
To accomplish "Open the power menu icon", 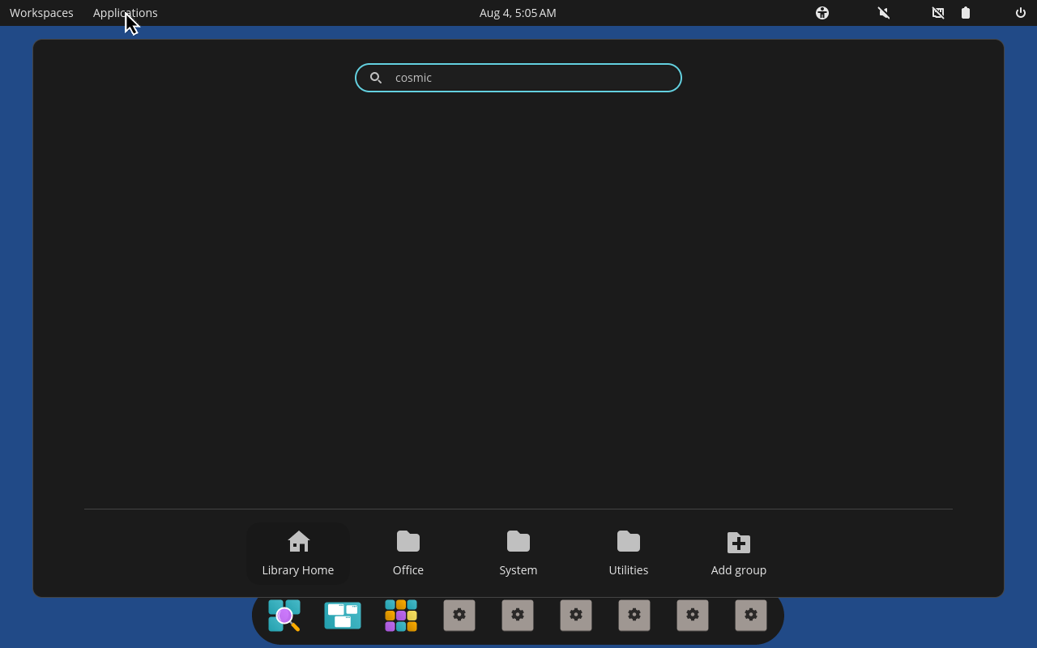I will click(1021, 13).
